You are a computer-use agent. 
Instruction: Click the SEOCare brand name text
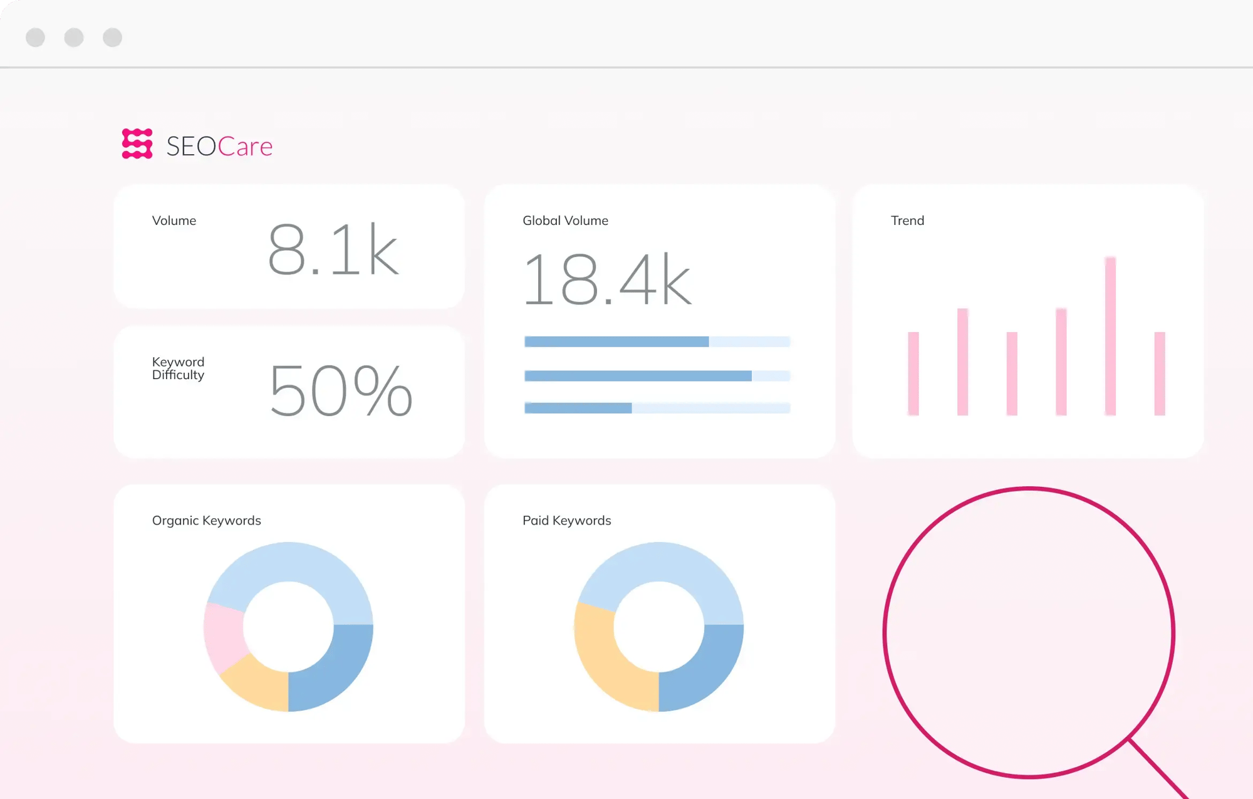(219, 147)
